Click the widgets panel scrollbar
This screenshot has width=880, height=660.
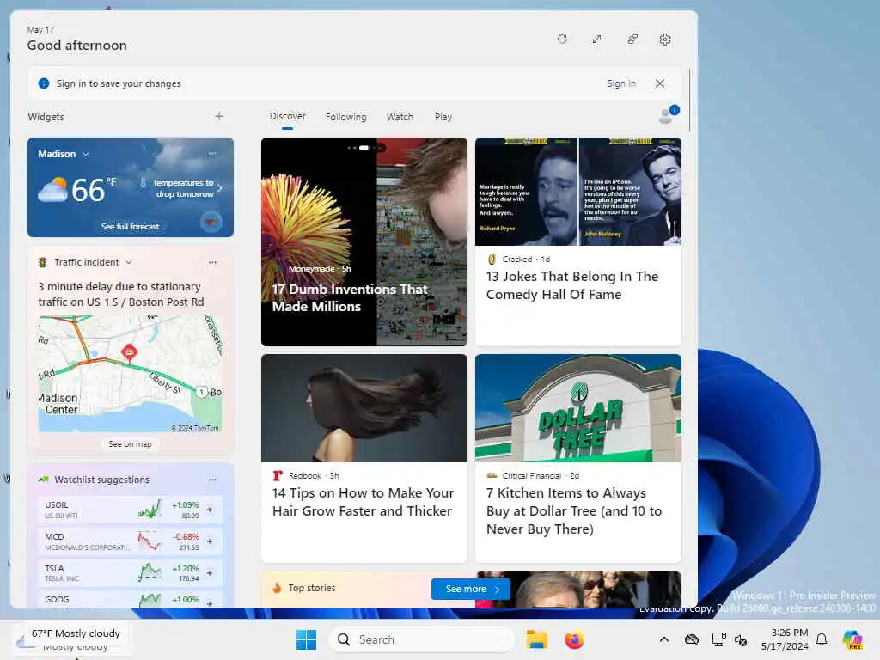(690, 101)
